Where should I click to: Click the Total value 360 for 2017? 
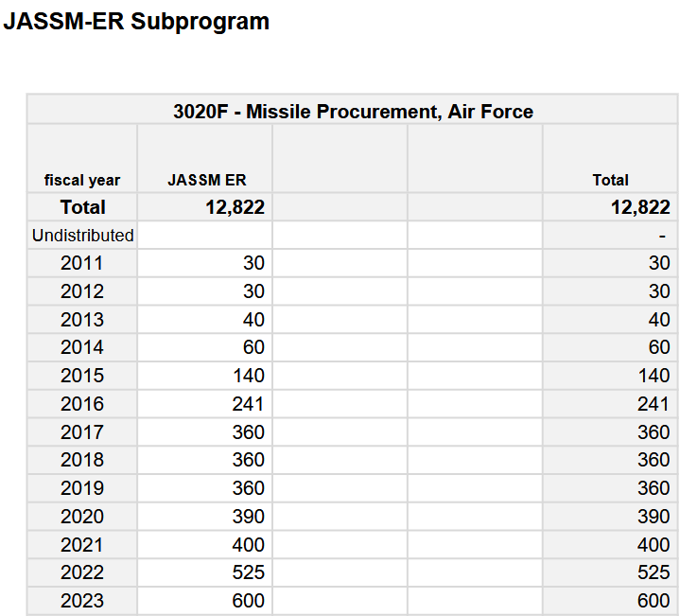pyautogui.click(x=653, y=432)
